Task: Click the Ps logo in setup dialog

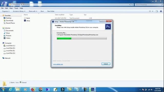Action: [x=108, y=27]
